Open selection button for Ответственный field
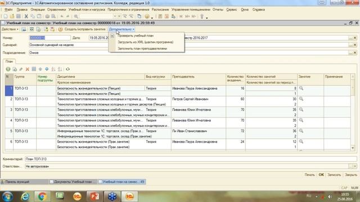The width and height of the screenshot is (360, 202). coord(350,167)
